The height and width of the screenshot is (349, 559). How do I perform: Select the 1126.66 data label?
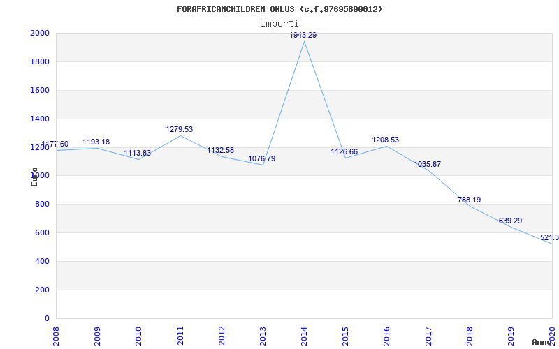click(x=344, y=151)
